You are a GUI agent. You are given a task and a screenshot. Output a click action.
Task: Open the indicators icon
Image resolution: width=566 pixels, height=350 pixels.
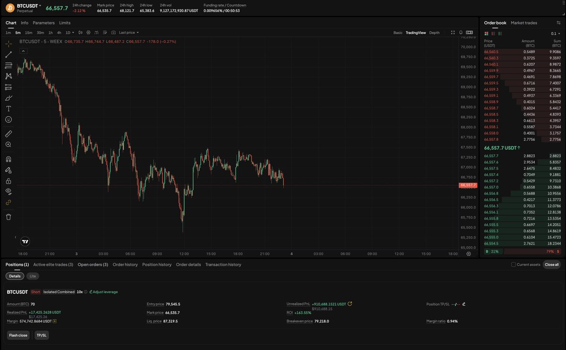click(x=96, y=33)
